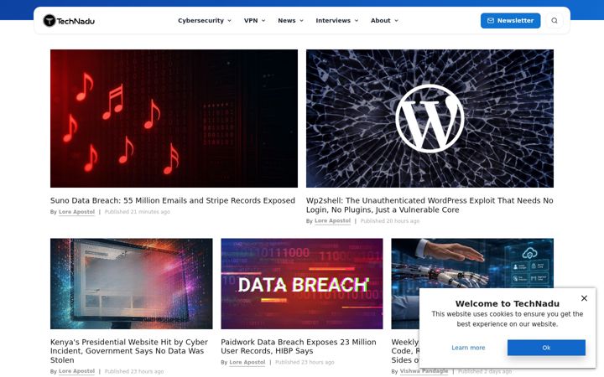Open the Interviews menu item

333,20
